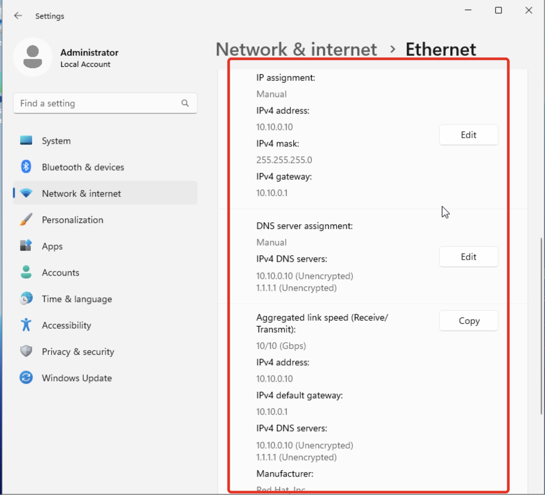
Task: Click the Accounts person icon
Action: coord(26,272)
